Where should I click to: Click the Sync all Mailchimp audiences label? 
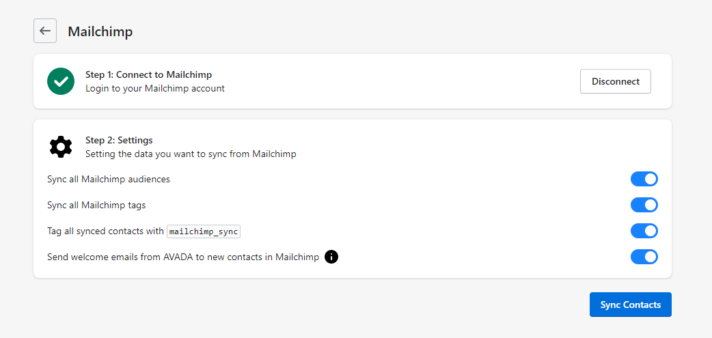[109, 179]
